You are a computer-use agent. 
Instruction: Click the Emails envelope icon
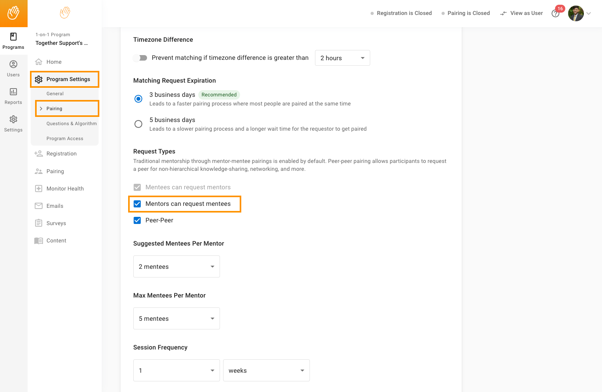point(39,206)
